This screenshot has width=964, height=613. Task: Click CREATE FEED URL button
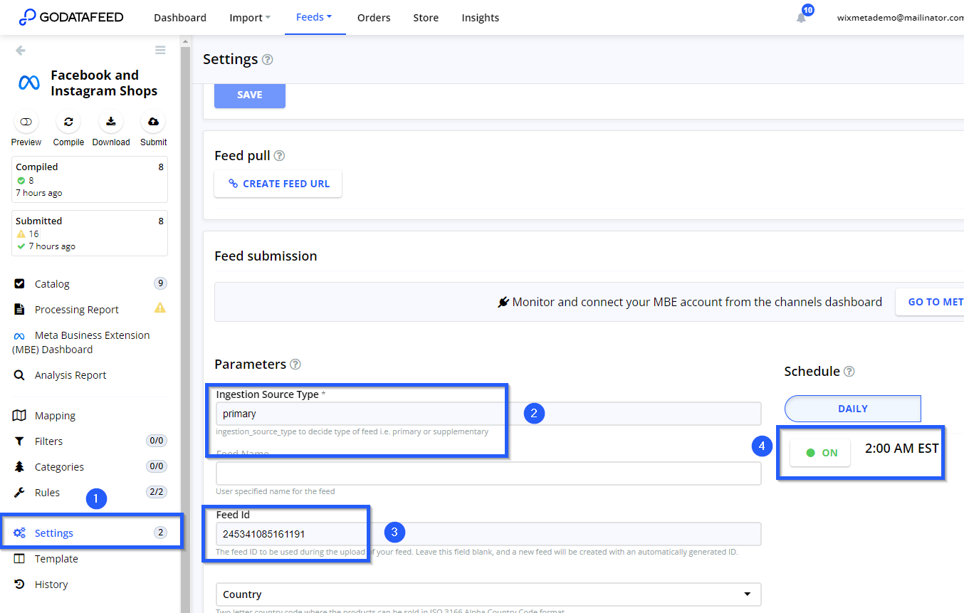click(x=278, y=184)
